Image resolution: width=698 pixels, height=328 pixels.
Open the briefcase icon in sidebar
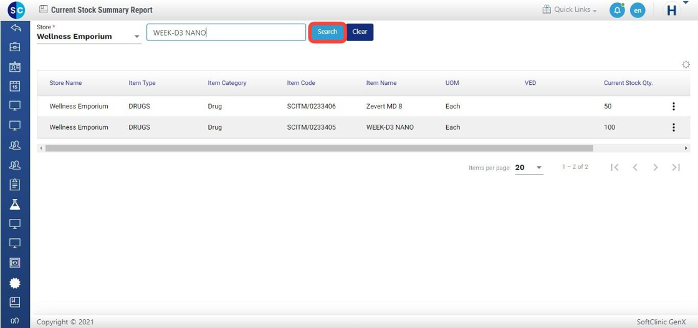point(15,47)
